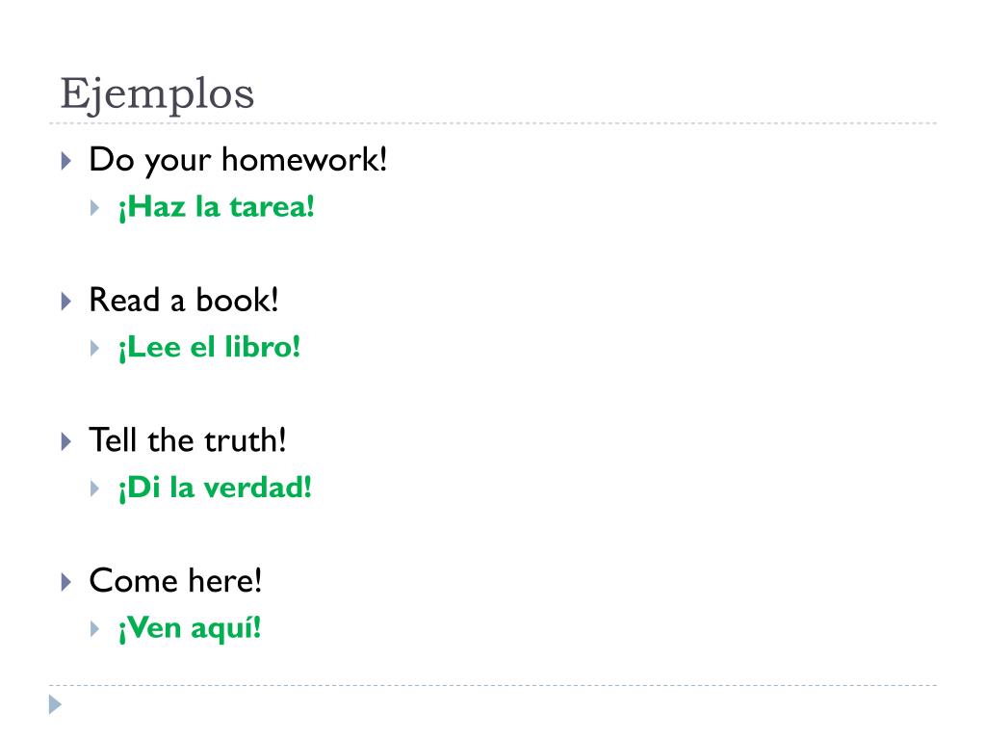Click the text 'Tell the truth!'
The image size is (986, 740).
[x=188, y=440]
